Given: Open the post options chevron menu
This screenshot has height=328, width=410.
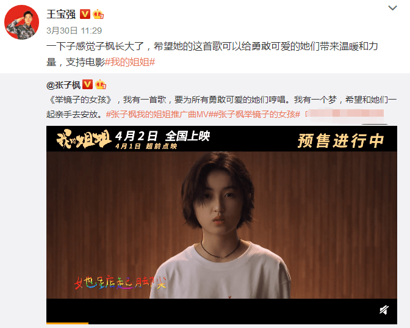Looking at the screenshot, I should [392, 8].
